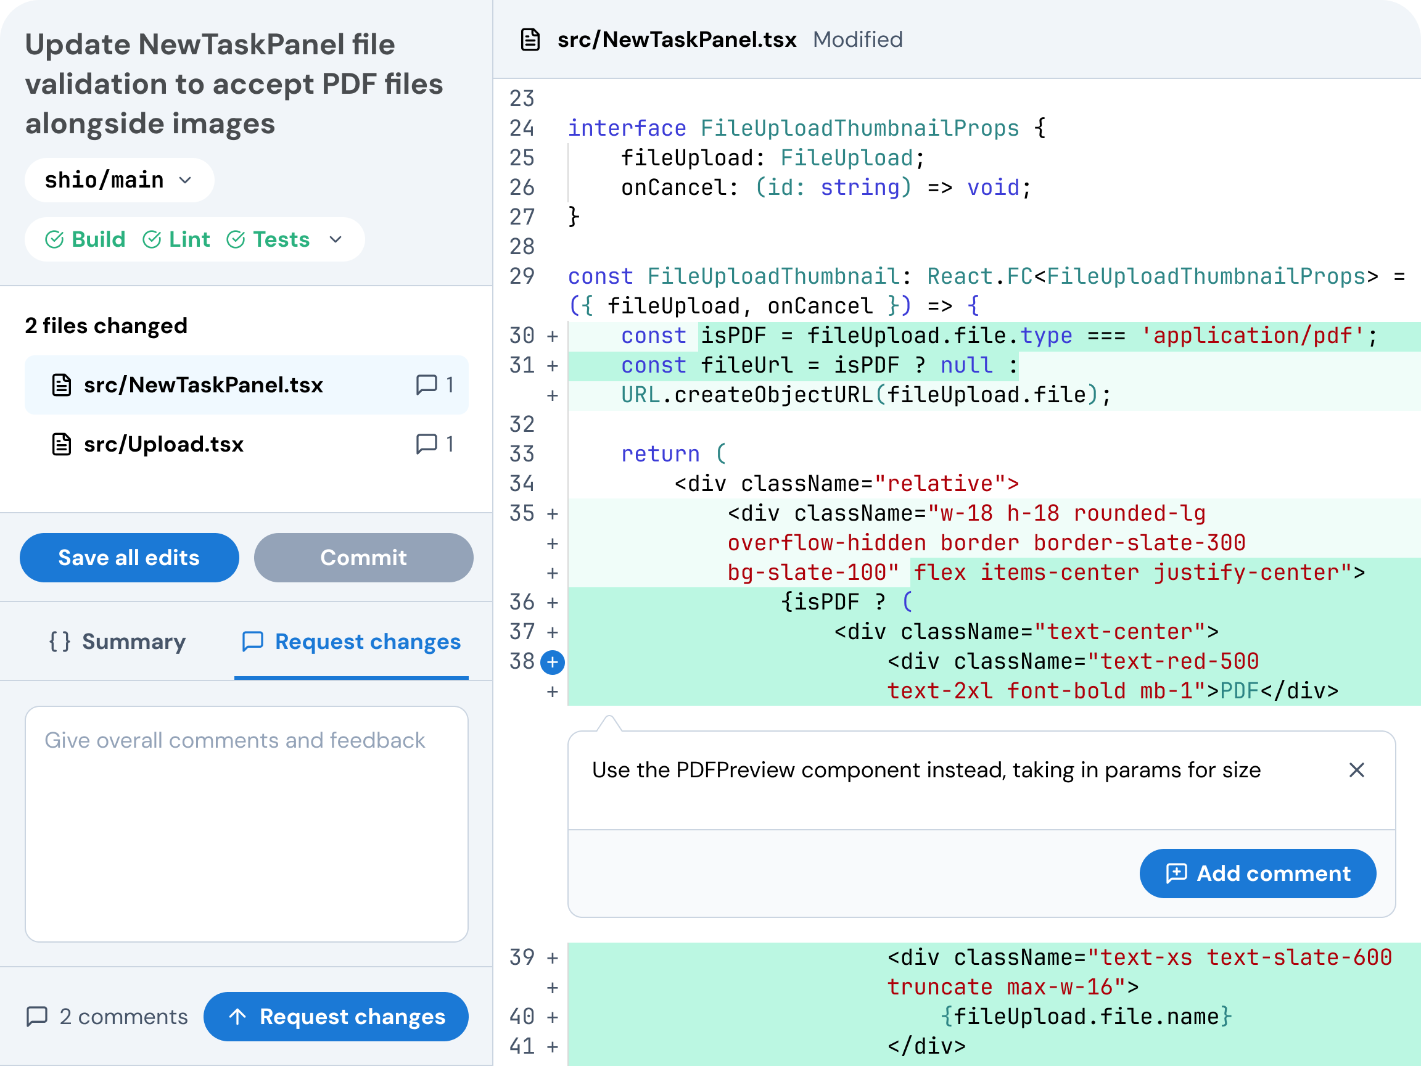Open src/Upload.tsx in the file list
Viewport: 1421px width, 1066px height.
coord(164,444)
